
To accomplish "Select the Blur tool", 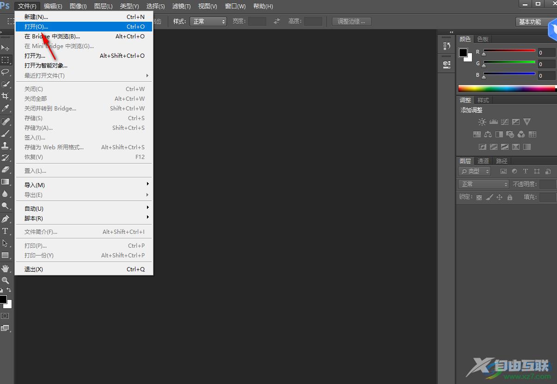I will (6, 194).
